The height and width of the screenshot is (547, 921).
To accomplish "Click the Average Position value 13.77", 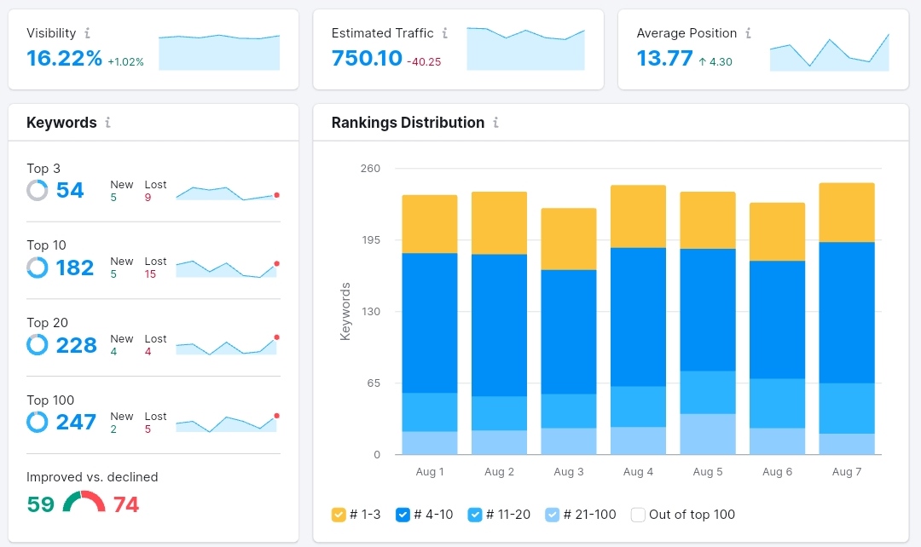I will click(x=664, y=58).
